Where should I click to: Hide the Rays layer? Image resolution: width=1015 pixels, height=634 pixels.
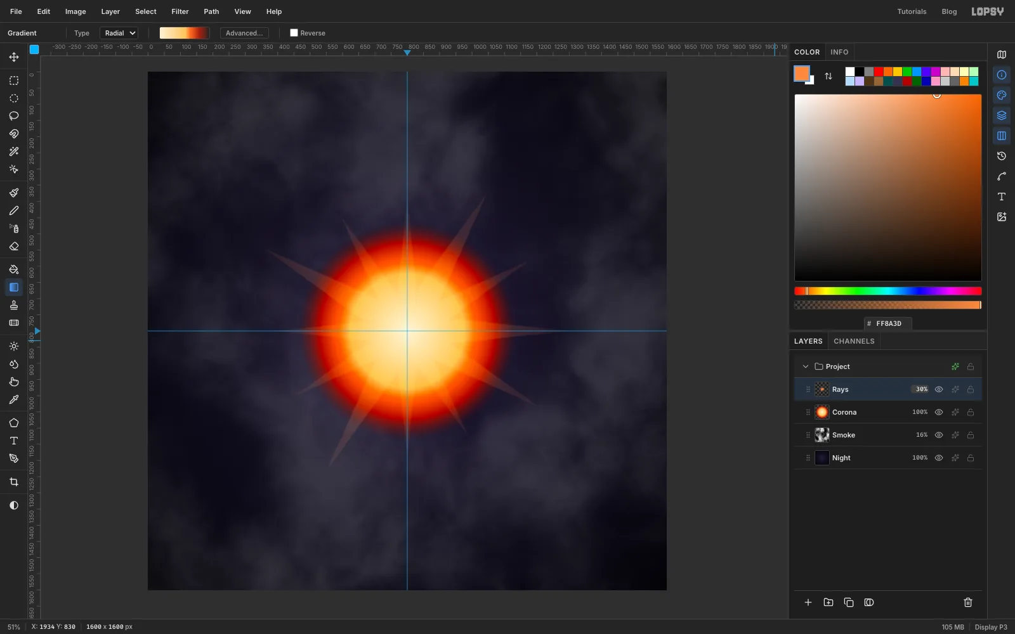(x=939, y=389)
